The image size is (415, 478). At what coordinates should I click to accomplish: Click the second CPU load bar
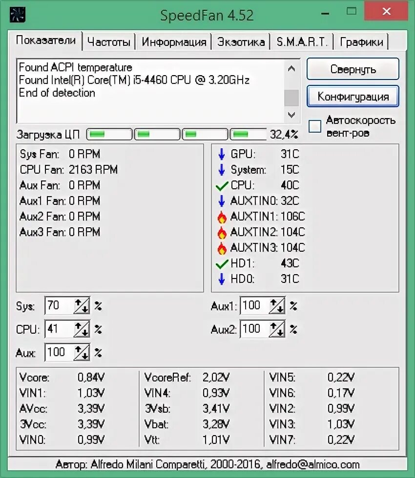[x=157, y=134]
